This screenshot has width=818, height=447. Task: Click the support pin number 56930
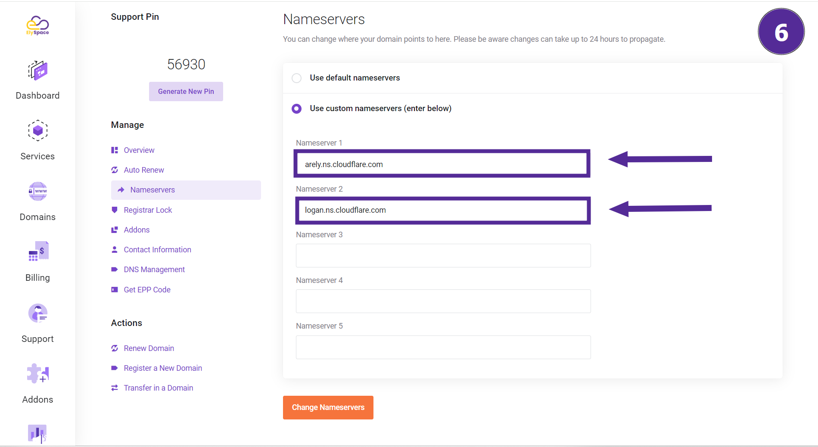pyautogui.click(x=186, y=65)
